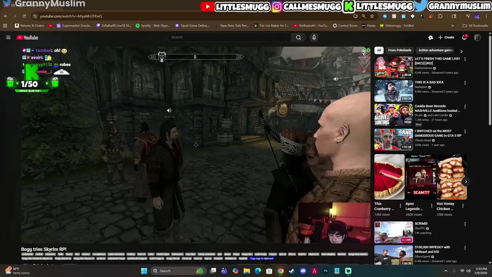Reload the current page
The width and height of the screenshot is (492, 277).
[24, 16]
